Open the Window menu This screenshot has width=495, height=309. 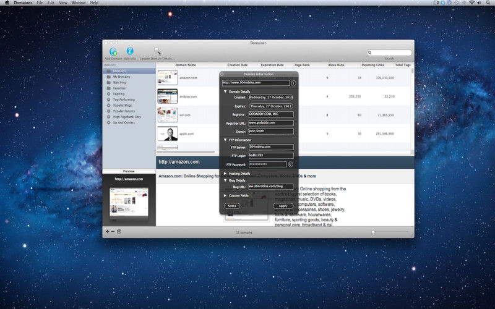pos(79,2)
